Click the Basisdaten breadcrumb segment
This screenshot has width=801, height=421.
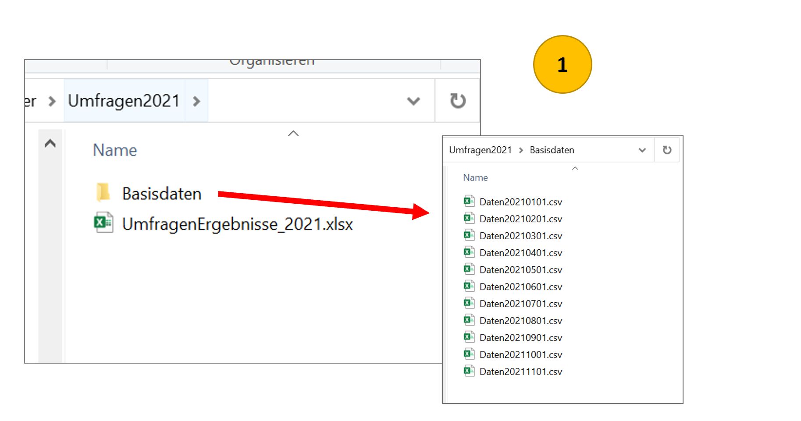(552, 150)
